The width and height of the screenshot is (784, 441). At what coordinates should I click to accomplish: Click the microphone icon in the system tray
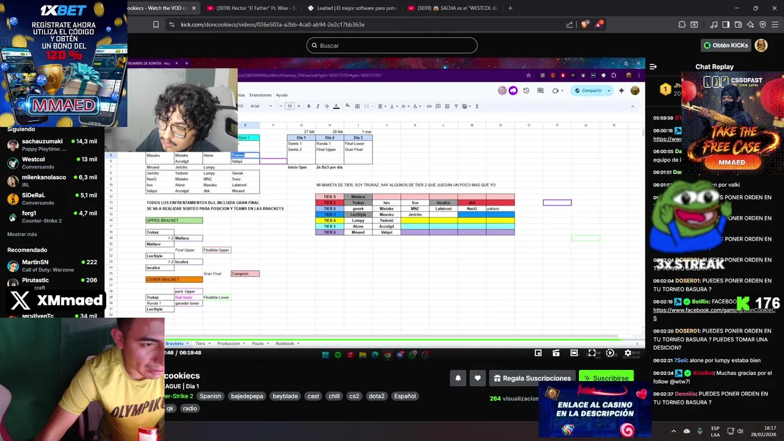(x=699, y=431)
